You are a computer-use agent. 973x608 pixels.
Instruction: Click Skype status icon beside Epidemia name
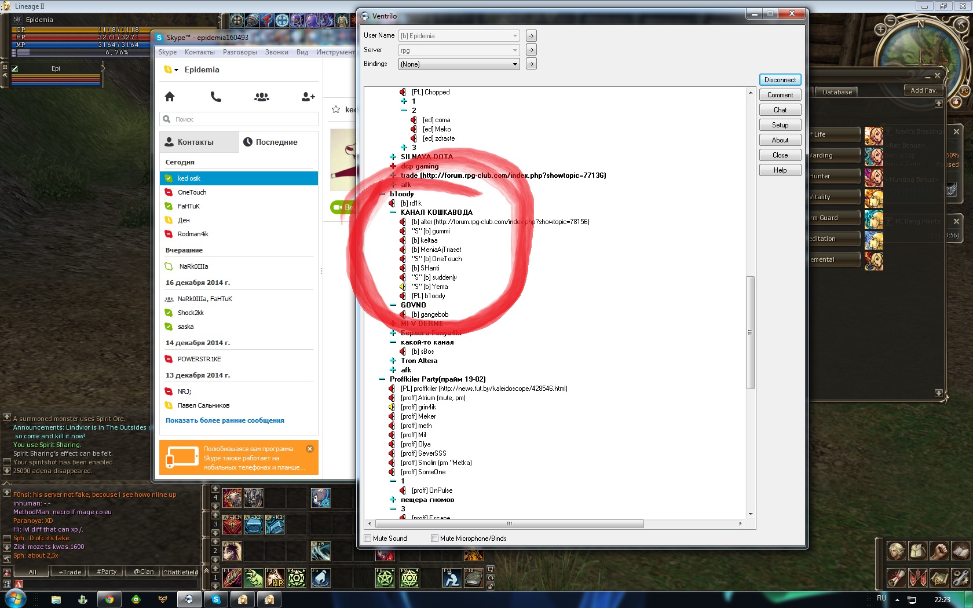click(x=168, y=69)
